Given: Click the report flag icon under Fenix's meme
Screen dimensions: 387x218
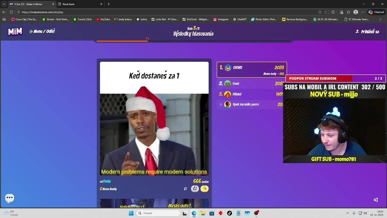Looking at the screenshot, I should click(185, 189).
